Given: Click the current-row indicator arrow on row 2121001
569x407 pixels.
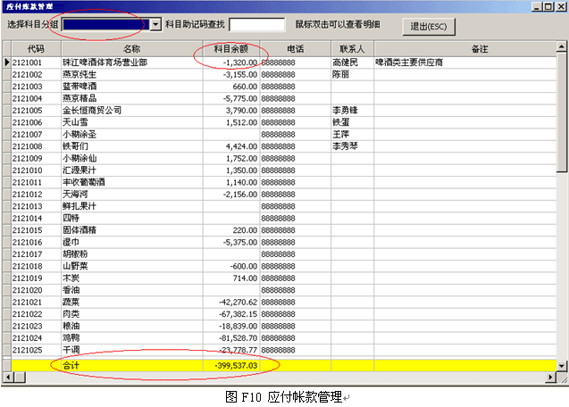Looking at the screenshot, I should point(7,62).
